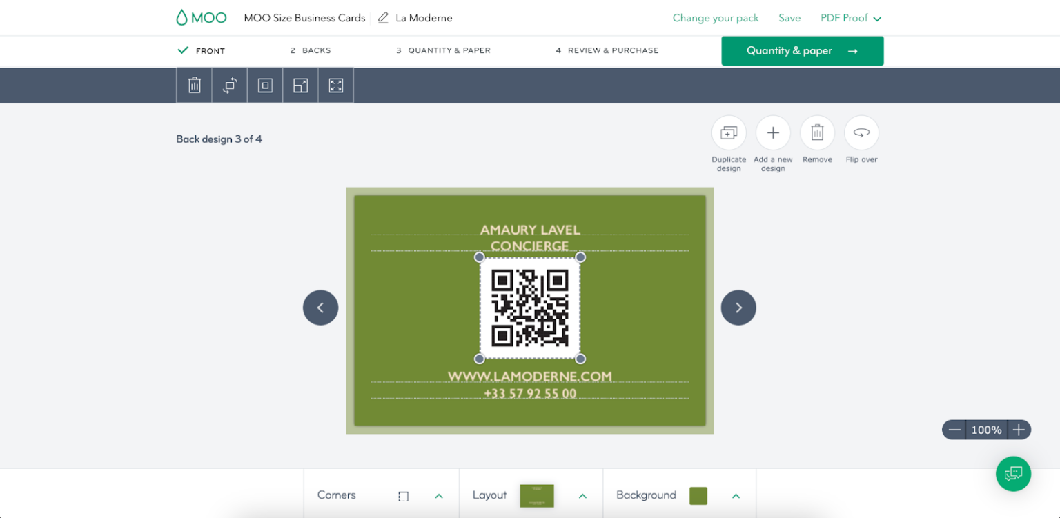1060x518 pixels.
Task: Rotate the selected image using toolbar icon
Action: tap(230, 86)
